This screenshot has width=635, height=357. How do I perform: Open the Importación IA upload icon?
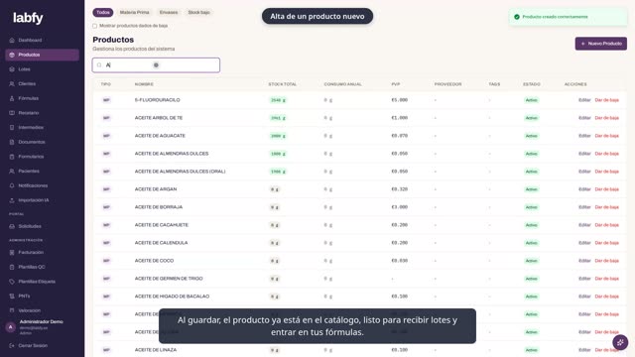12,200
